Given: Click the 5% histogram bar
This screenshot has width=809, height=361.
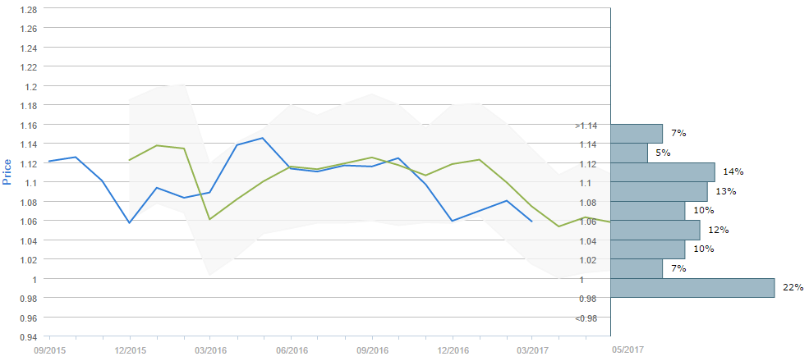Looking at the screenshot, I should pyautogui.click(x=629, y=153).
